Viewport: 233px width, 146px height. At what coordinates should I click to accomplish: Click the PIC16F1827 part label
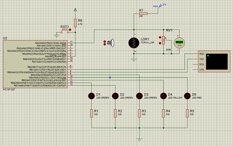coord(9,90)
